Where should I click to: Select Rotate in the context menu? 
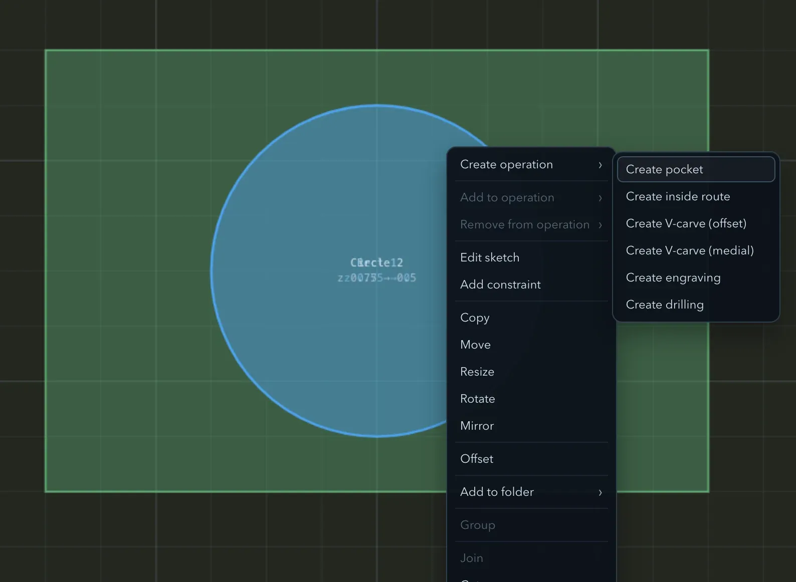[x=531, y=399]
